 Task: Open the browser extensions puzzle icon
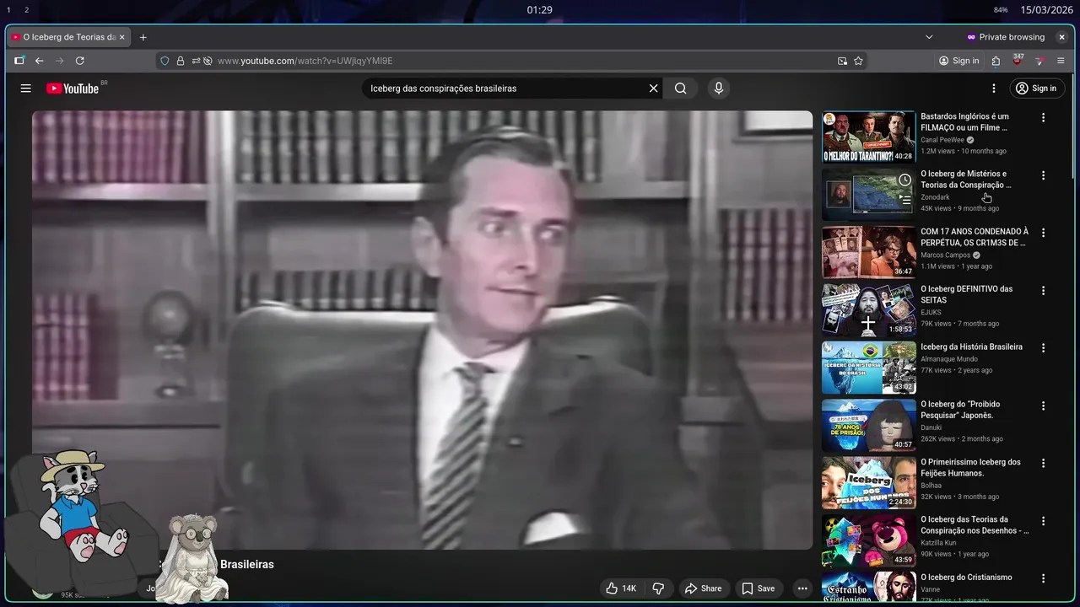(x=996, y=61)
